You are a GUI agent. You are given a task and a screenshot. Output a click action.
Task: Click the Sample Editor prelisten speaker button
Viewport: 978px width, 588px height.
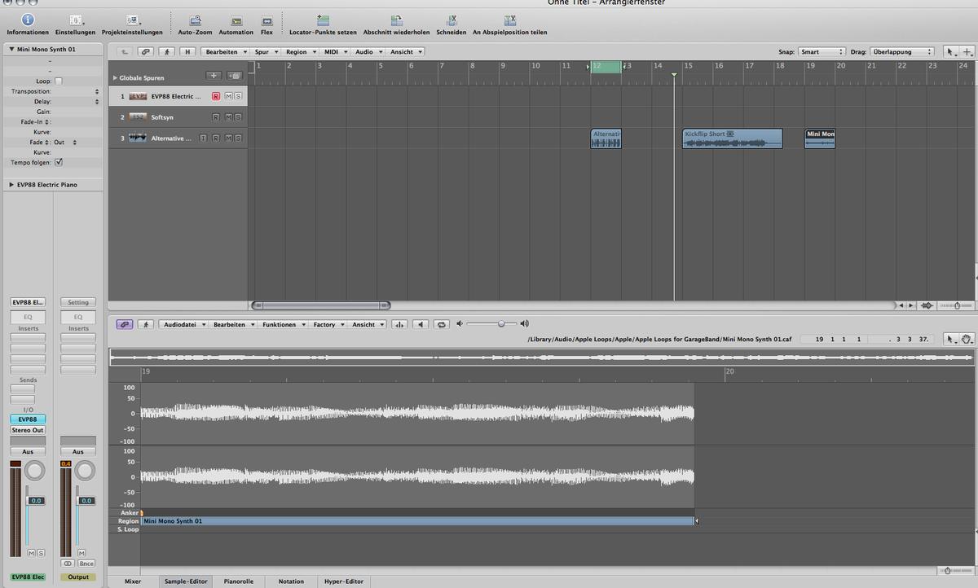click(421, 323)
